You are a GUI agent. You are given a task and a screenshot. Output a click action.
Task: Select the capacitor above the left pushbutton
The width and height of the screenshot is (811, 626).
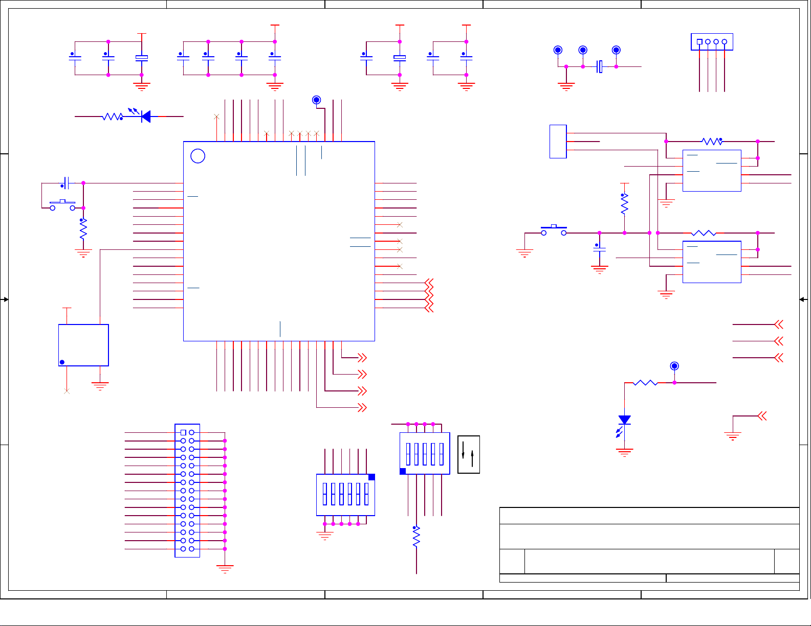[x=65, y=182]
